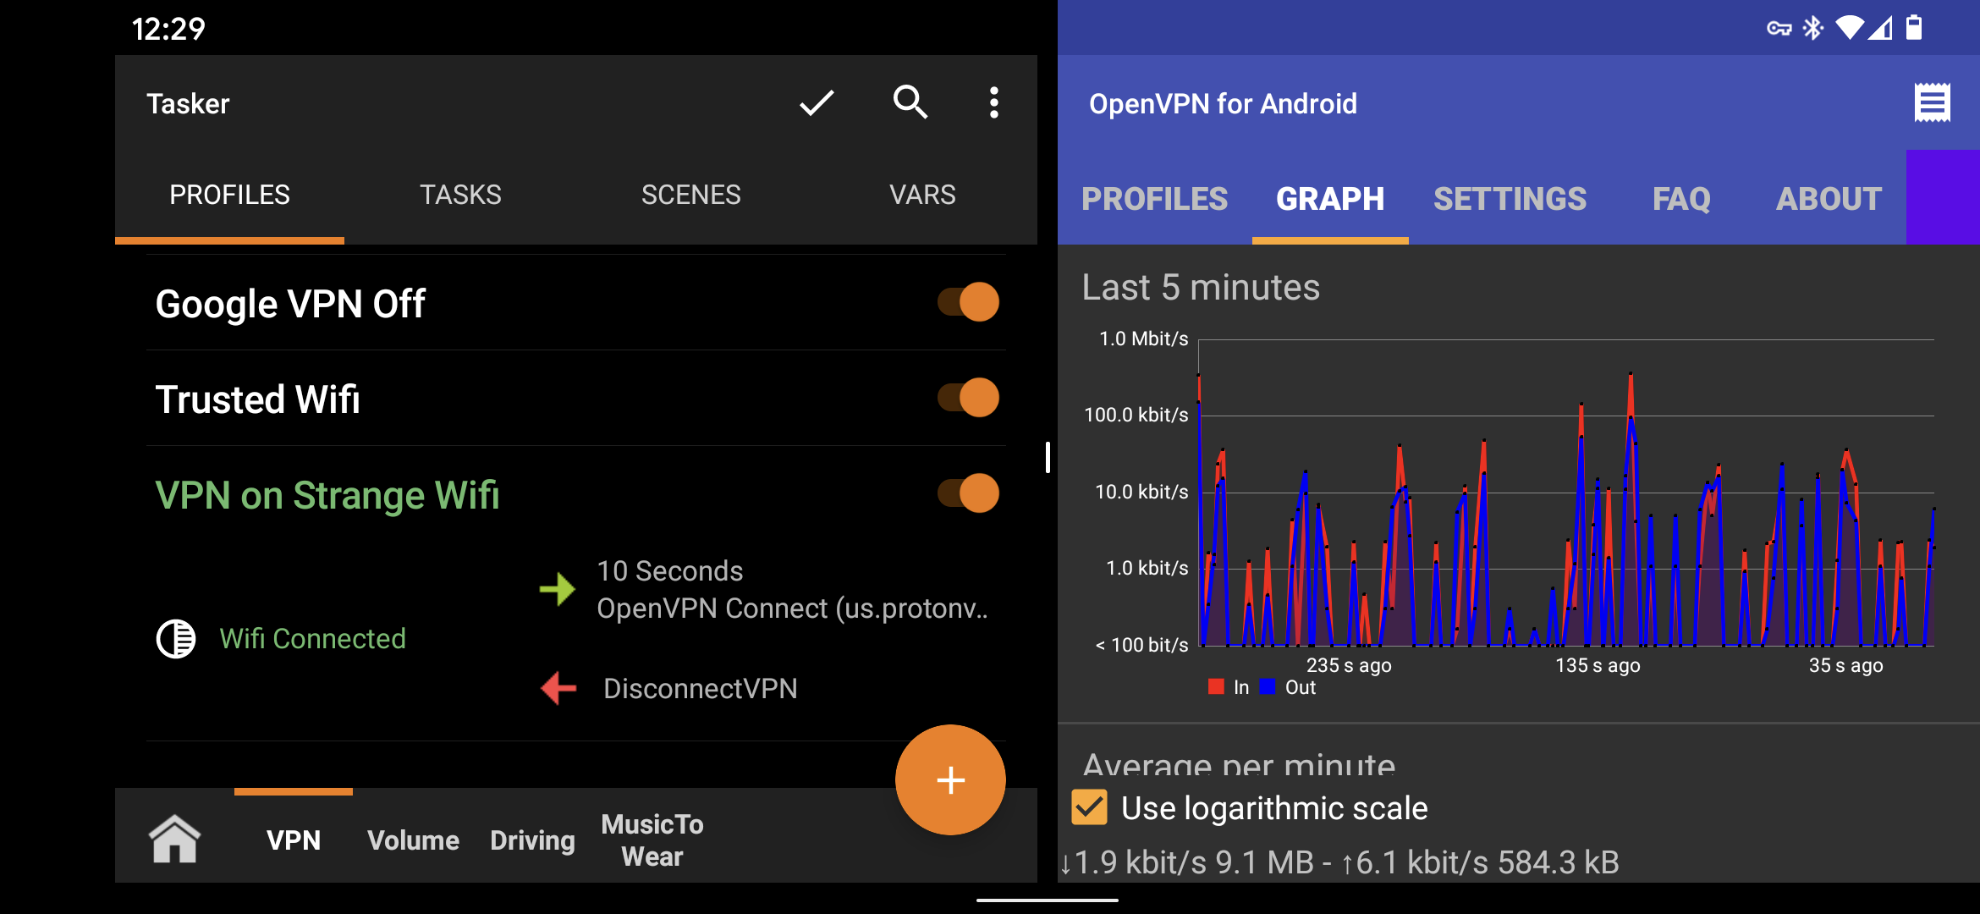Screen dimensions: 1980x914
Task: Open Tasker search
Action: tap(910, 102)
